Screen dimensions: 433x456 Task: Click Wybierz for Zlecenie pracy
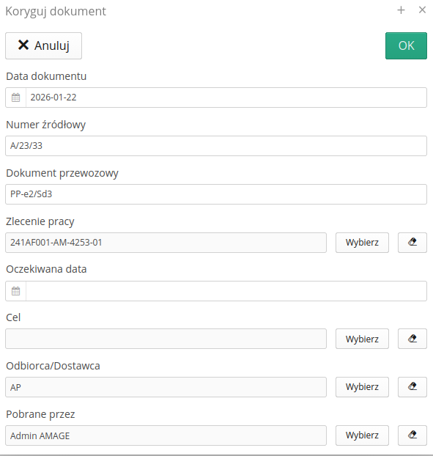[x=362, y=243]
